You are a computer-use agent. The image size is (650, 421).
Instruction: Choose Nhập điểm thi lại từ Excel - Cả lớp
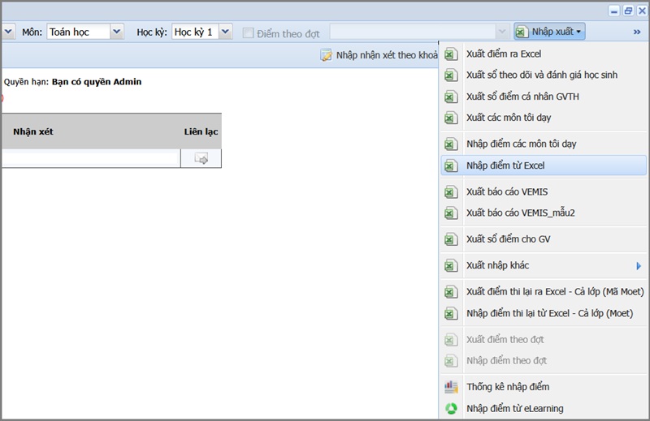(x=543, y=313)
